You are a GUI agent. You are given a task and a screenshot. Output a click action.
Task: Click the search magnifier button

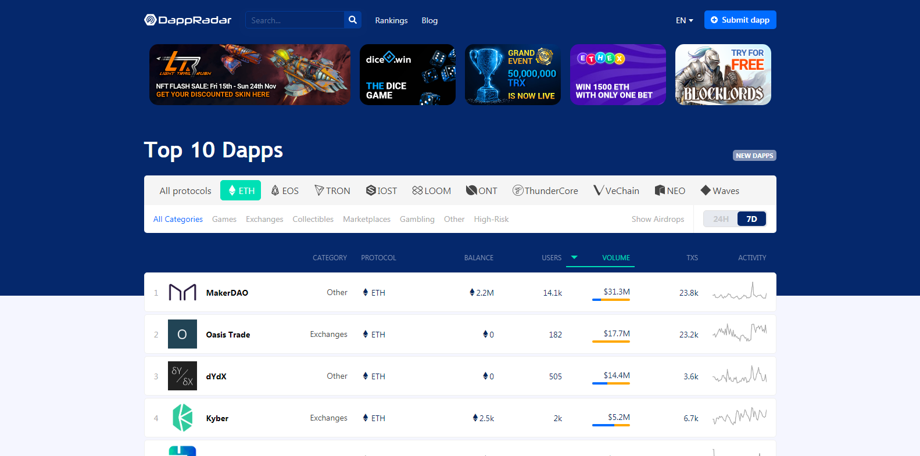tap(353, 20)
